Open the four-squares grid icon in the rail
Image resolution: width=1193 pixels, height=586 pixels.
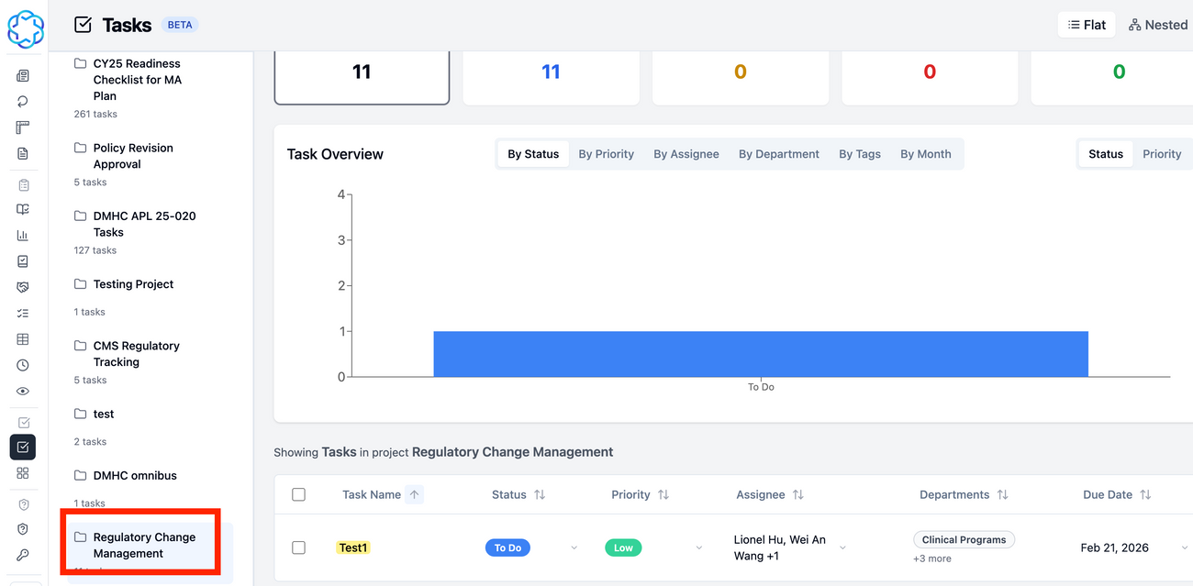click(23, 473)
